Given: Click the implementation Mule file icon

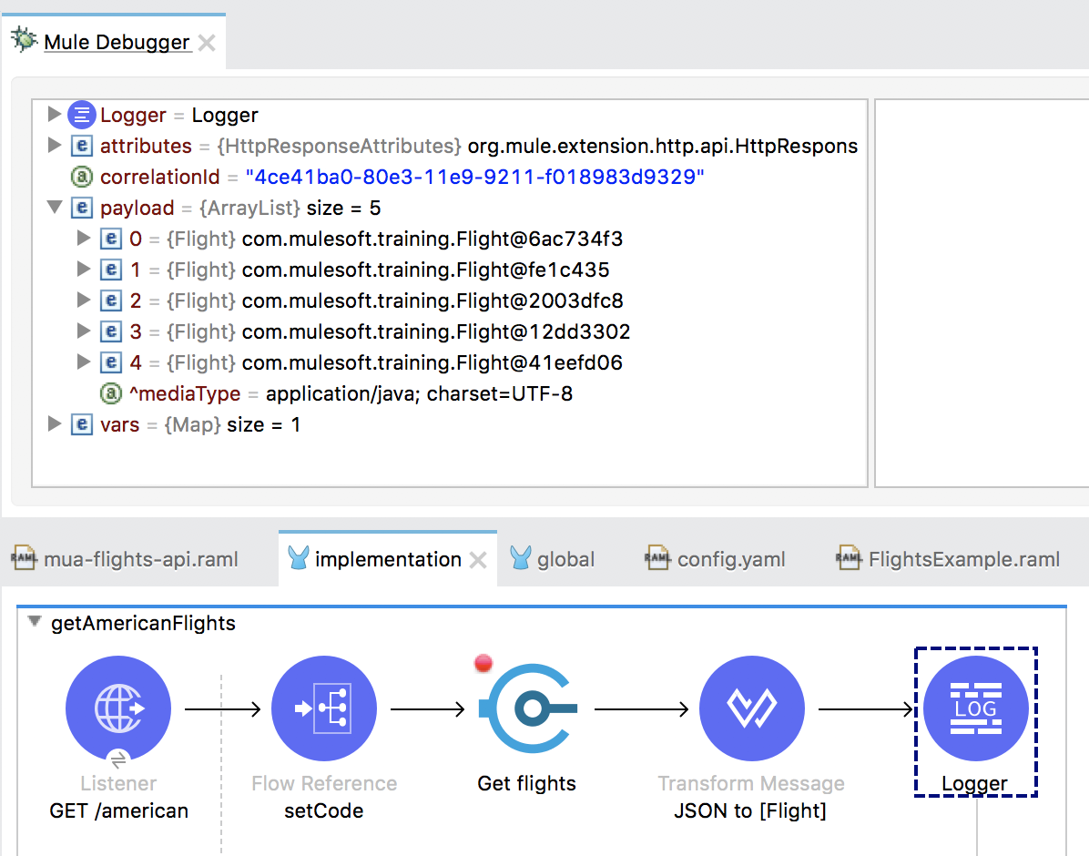Looking at the screenshot, I should tap(299, 558).
